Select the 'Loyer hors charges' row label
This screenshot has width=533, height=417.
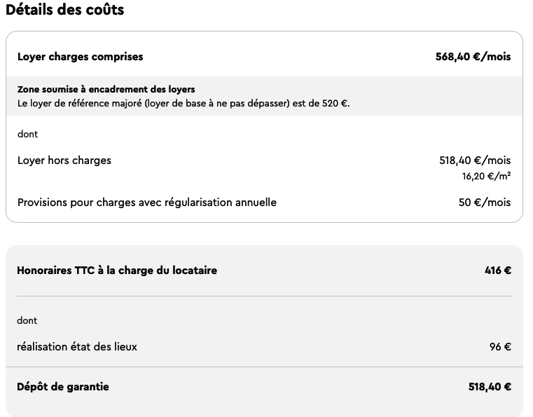point(64,160)
